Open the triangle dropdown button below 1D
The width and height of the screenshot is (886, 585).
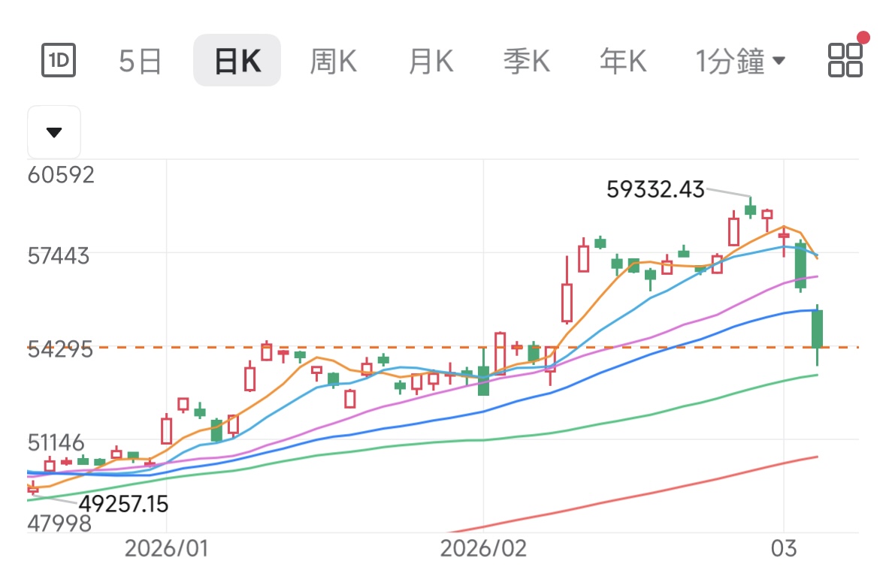point(54,132)
